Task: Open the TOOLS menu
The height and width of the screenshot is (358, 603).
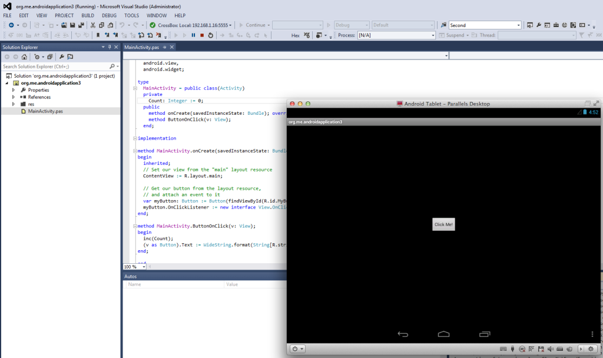Action: point(131,15)
